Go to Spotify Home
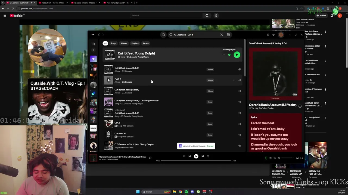 pos(163,35)
